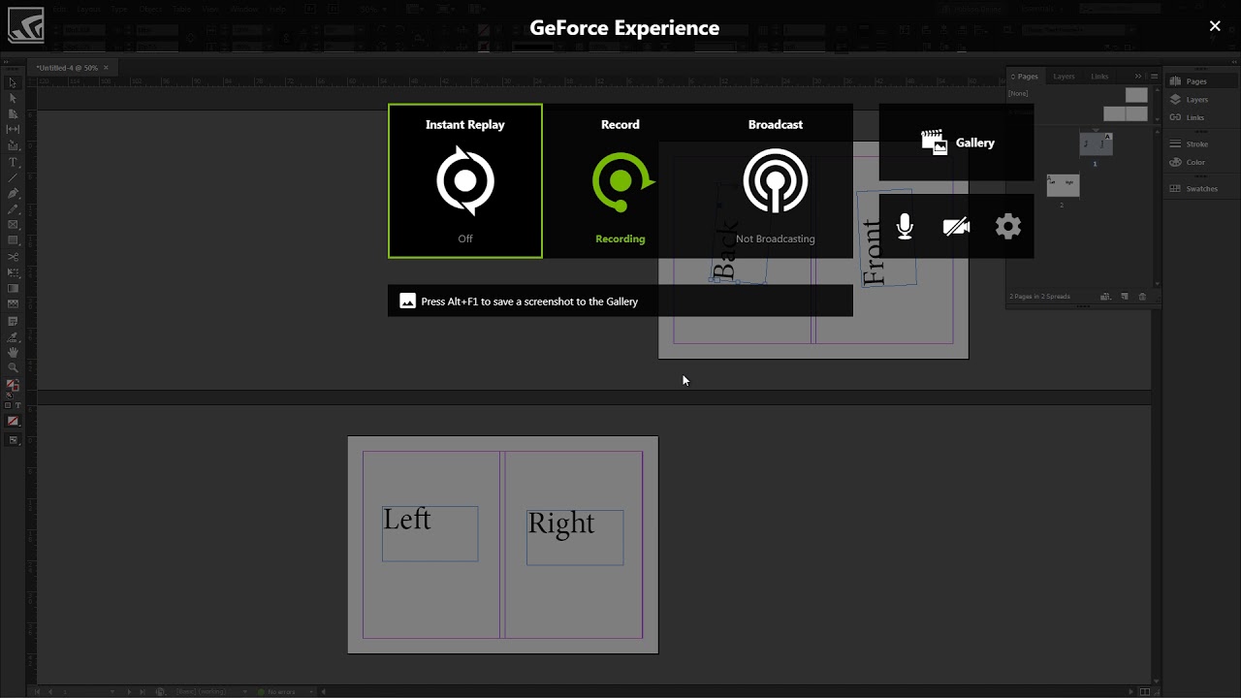
Task: Select the Content Collector tool
Action: tap(13, 145)
